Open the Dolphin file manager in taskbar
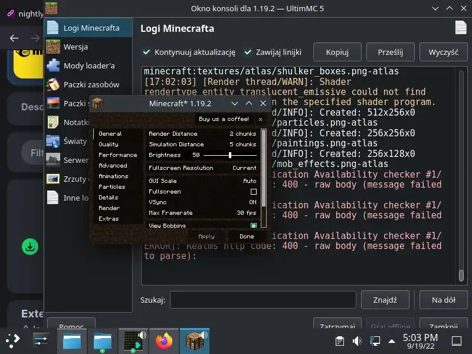 (x=72, y=342)
